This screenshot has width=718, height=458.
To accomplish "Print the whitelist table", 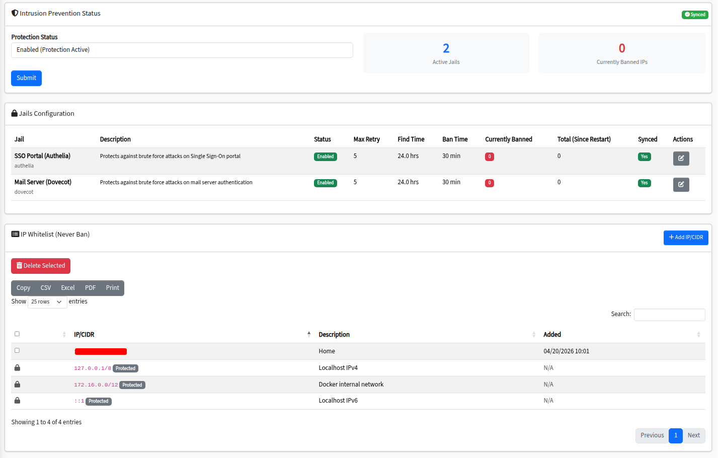I will coord(113,288).
